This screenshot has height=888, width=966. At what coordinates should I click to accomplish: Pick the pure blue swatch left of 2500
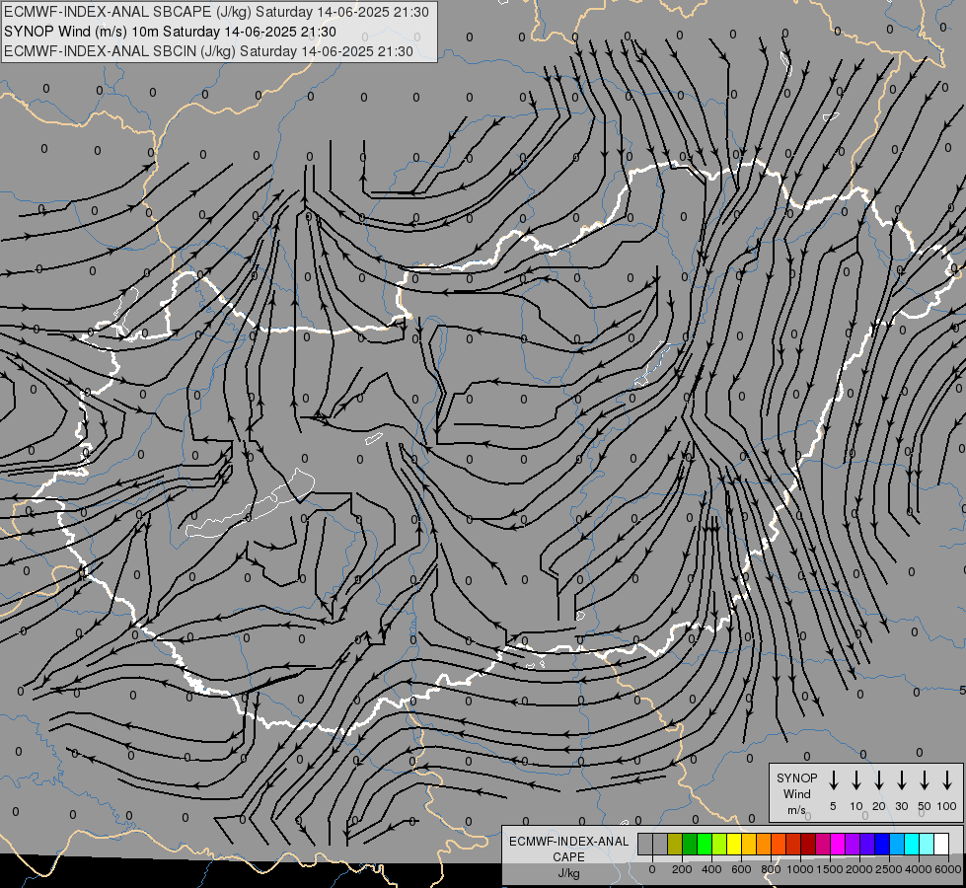click(x=881, y=844)
